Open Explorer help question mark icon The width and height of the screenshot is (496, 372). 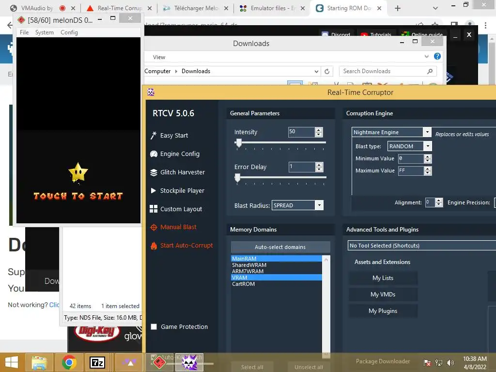pyautogui.click(x=437, y=56)
